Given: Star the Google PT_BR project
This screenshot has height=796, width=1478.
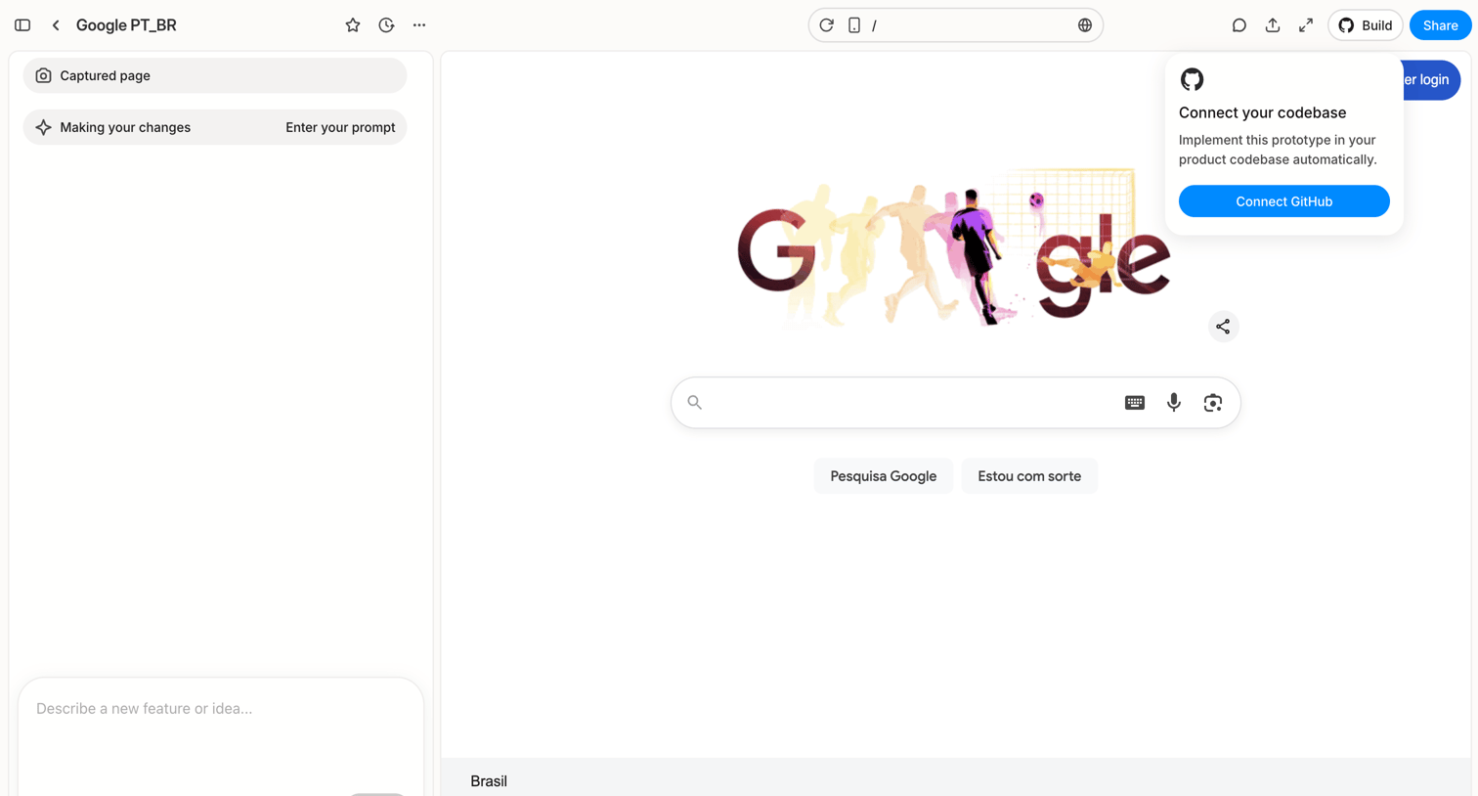Looking at the screenshot, I should [x=353, y=25].
